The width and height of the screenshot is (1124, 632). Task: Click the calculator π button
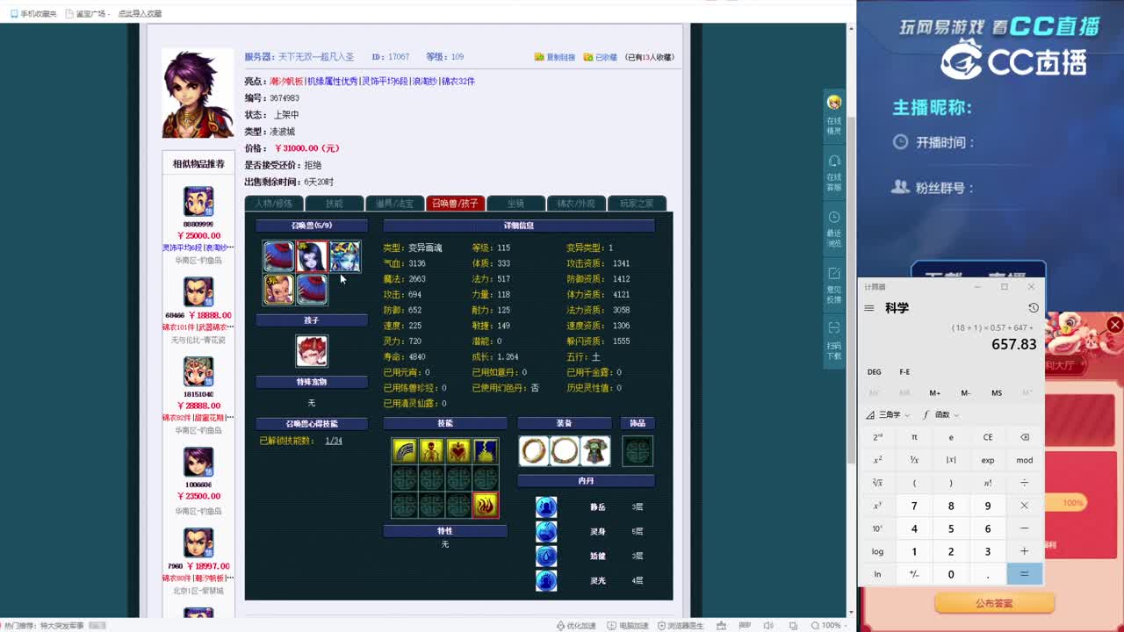click(914, 437)
